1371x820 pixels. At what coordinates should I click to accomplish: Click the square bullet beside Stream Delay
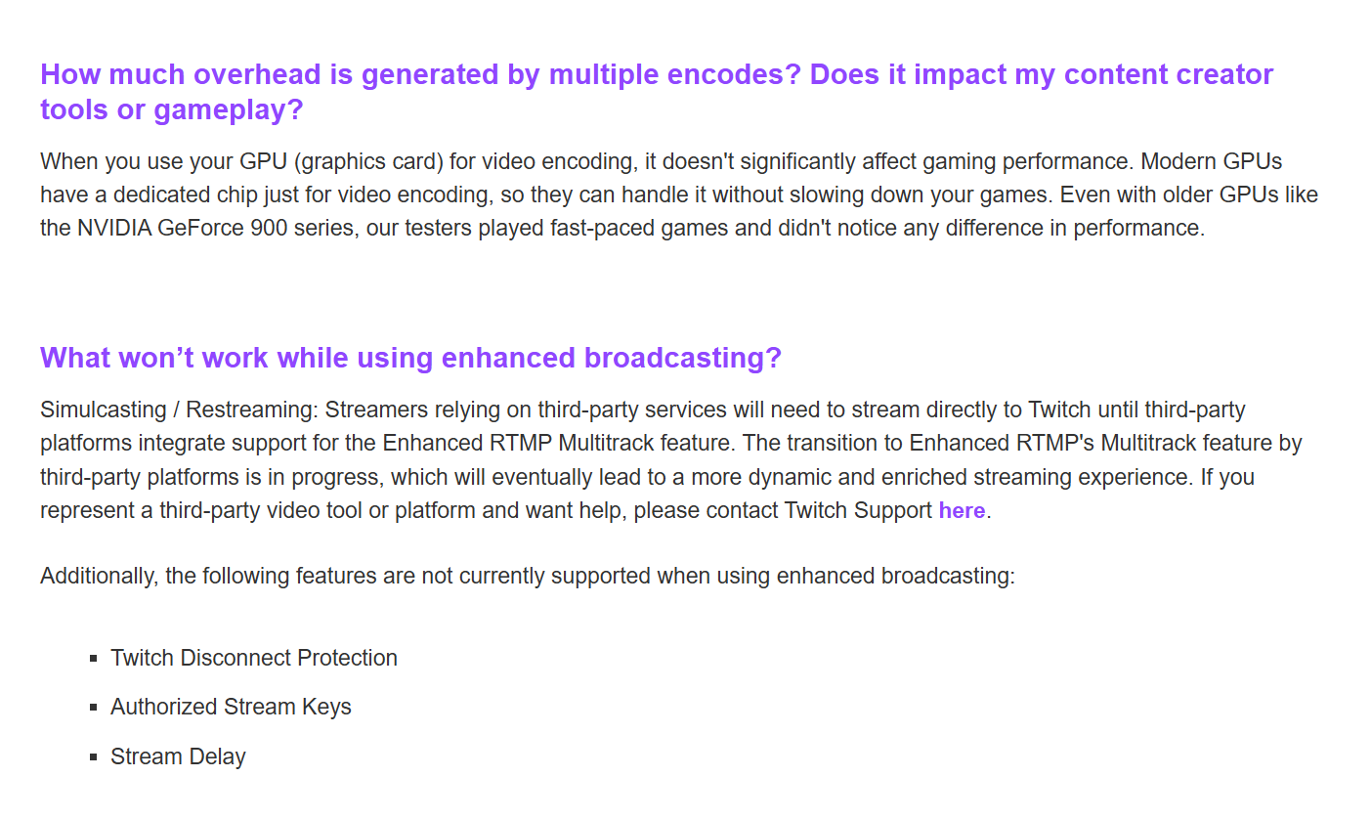coord(94,757)
